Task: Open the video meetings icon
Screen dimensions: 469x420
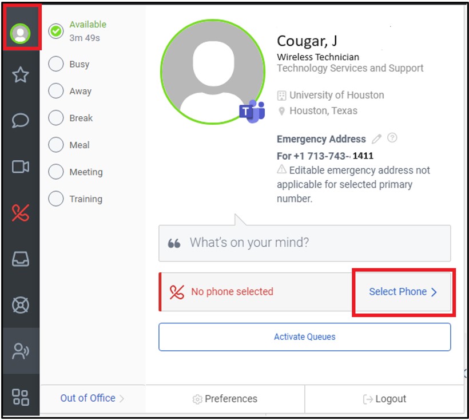Action: coord(21,167)
